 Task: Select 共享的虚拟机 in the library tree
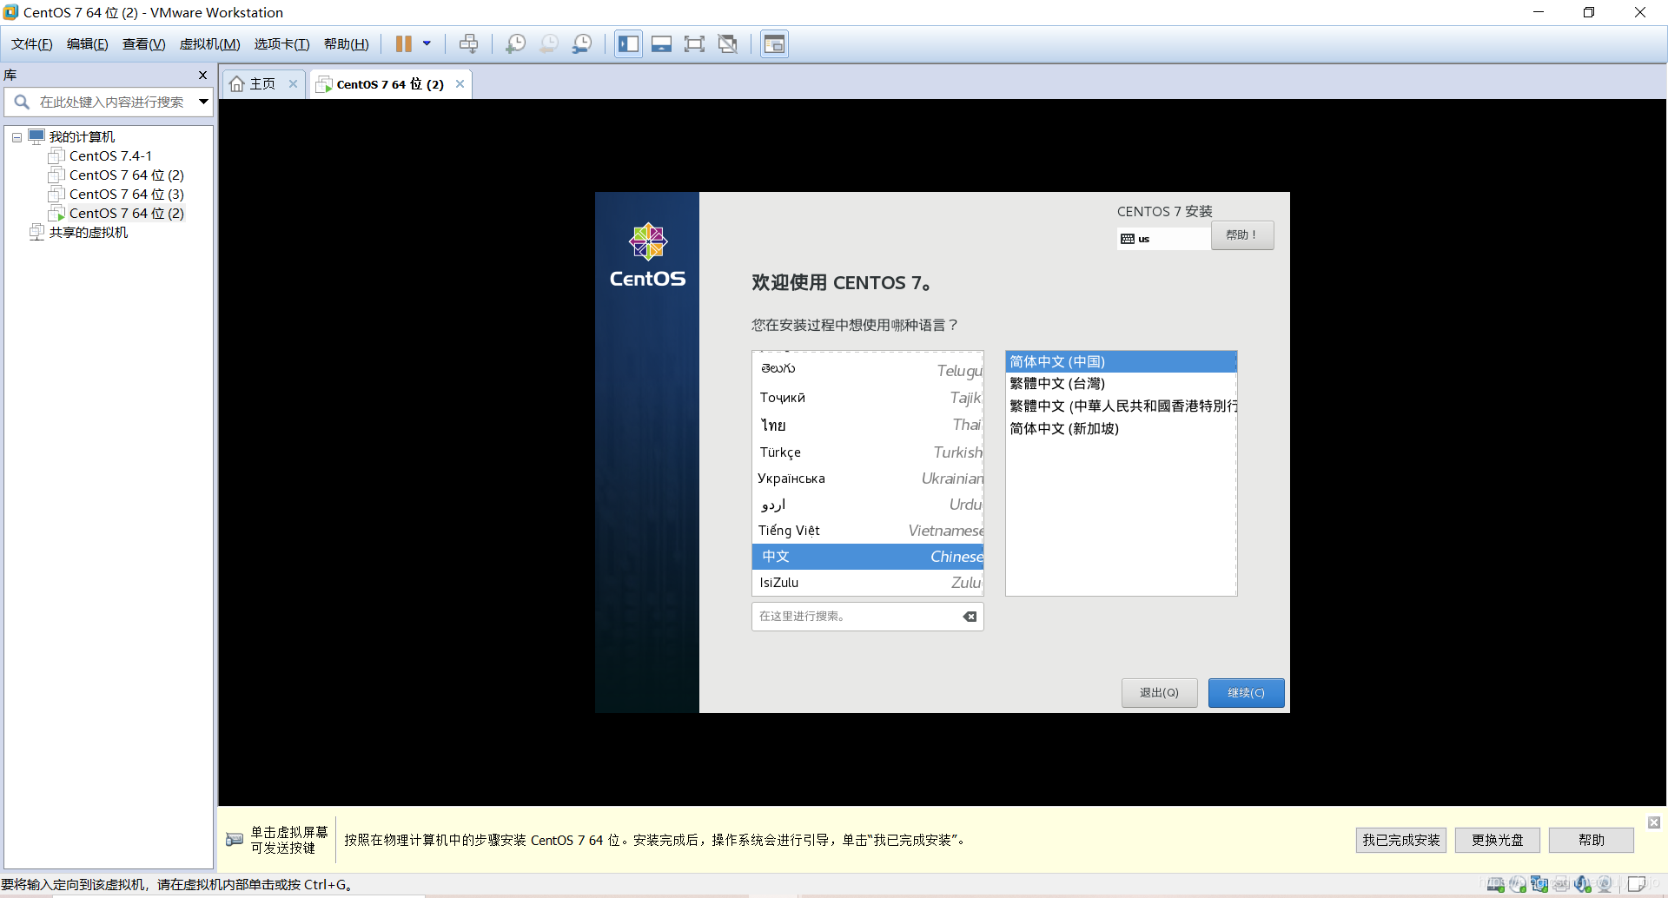[88, 233]
